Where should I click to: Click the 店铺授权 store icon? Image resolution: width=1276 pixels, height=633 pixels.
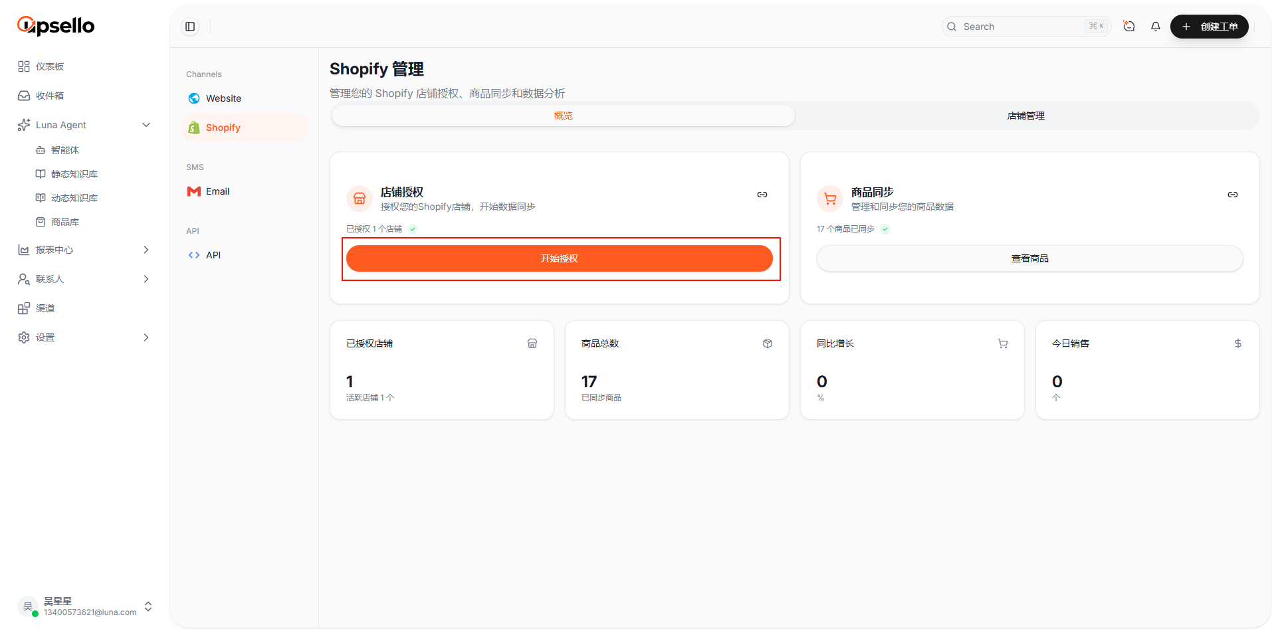[x=360, y=199]
